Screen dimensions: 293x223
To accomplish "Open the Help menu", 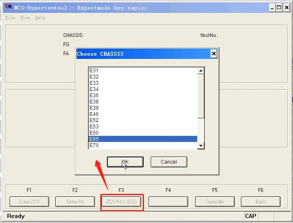I will (40, 18).
